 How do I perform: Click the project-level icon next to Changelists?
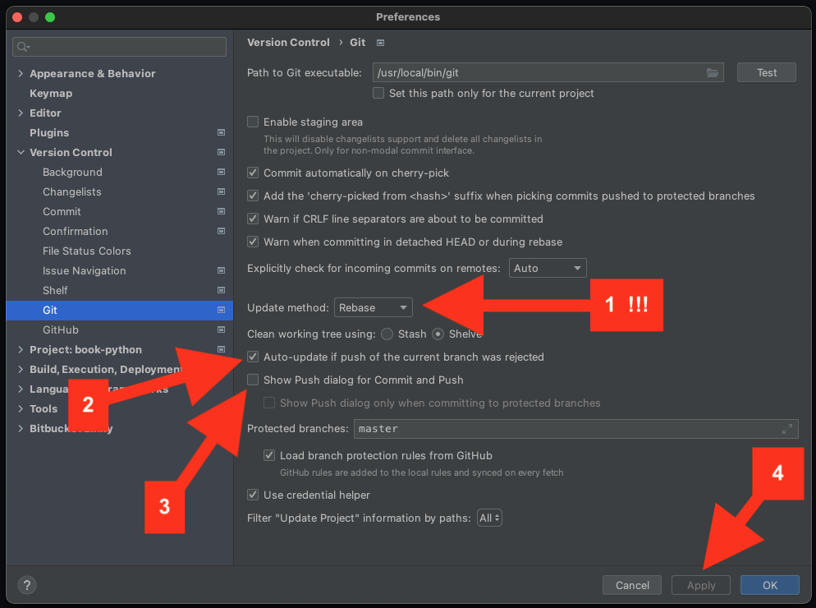(221, 191)
